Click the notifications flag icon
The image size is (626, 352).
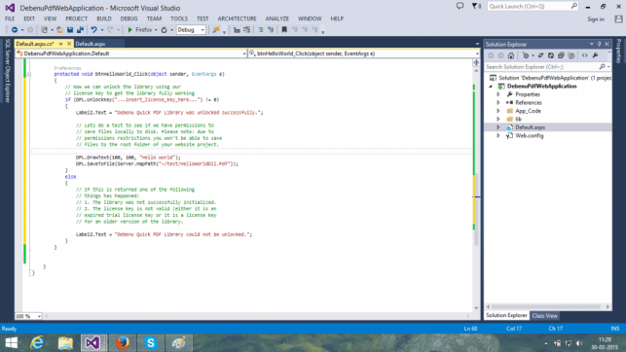coord(475,6)
